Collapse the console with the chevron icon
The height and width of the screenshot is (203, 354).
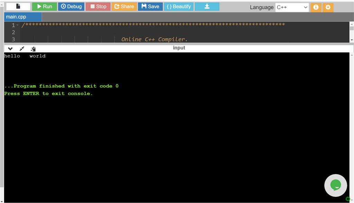10,48
